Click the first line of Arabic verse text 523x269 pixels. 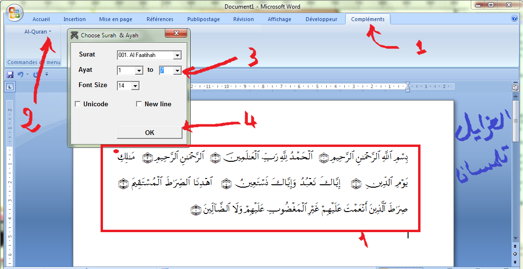tap(262, 157)
